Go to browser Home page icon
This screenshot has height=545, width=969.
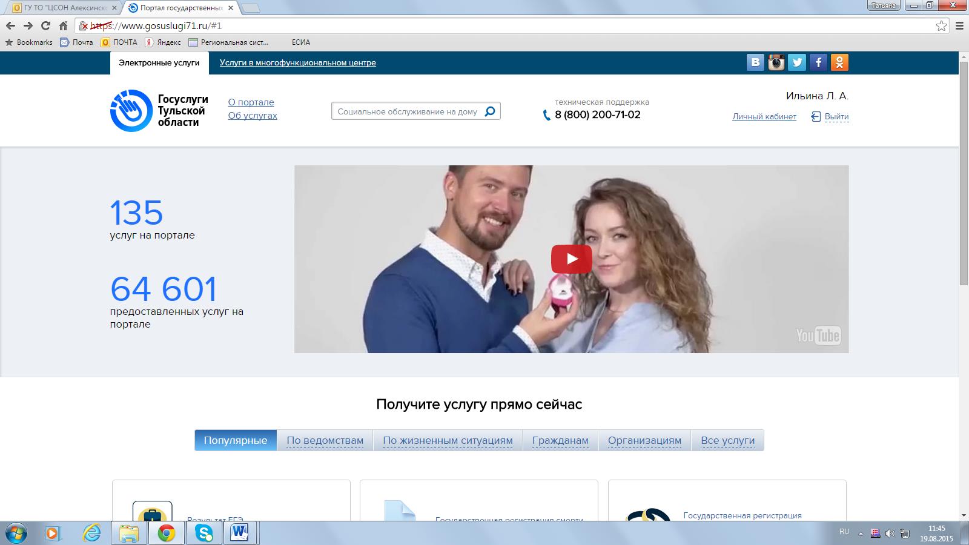tap(63, 25)
